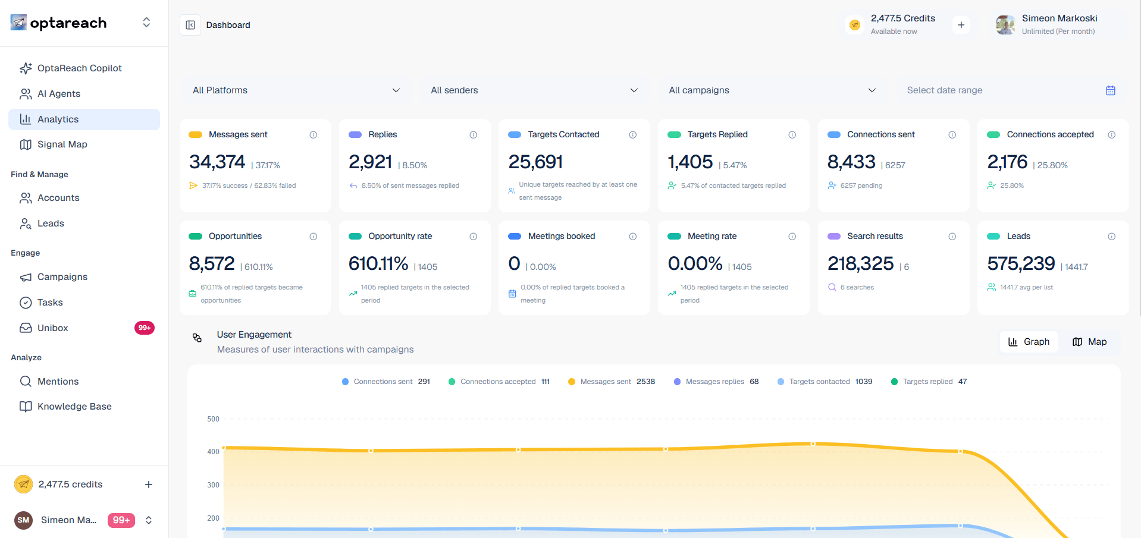
Task: Click the optareach logo icon
Action: click(x=18, y=23)
